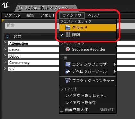Click the グリッド text label
Image resolution: width=135 pixels, height=119 pixels.
click(x=80, y=28)
